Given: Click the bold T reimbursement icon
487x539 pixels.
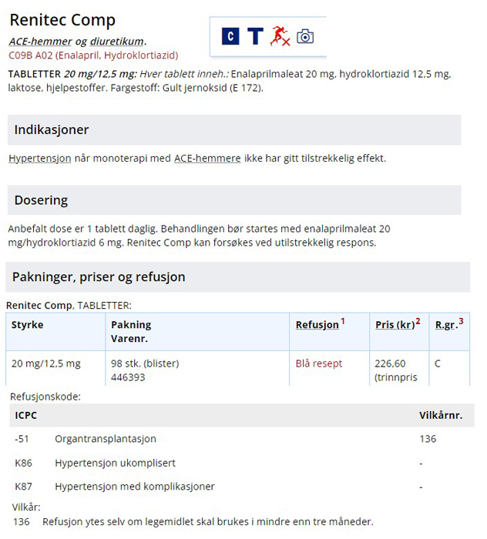Looking at the screenshot, I should (255, 36).
